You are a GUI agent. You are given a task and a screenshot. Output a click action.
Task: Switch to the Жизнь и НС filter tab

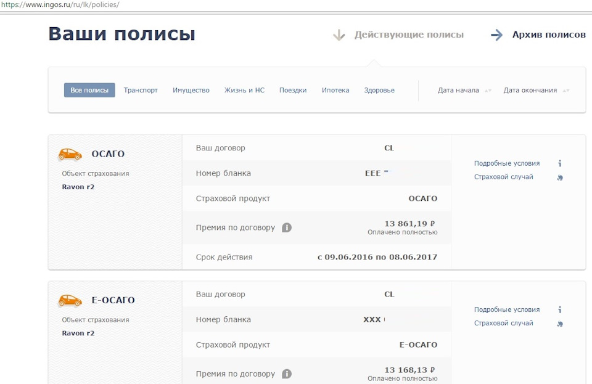[244, 90]
